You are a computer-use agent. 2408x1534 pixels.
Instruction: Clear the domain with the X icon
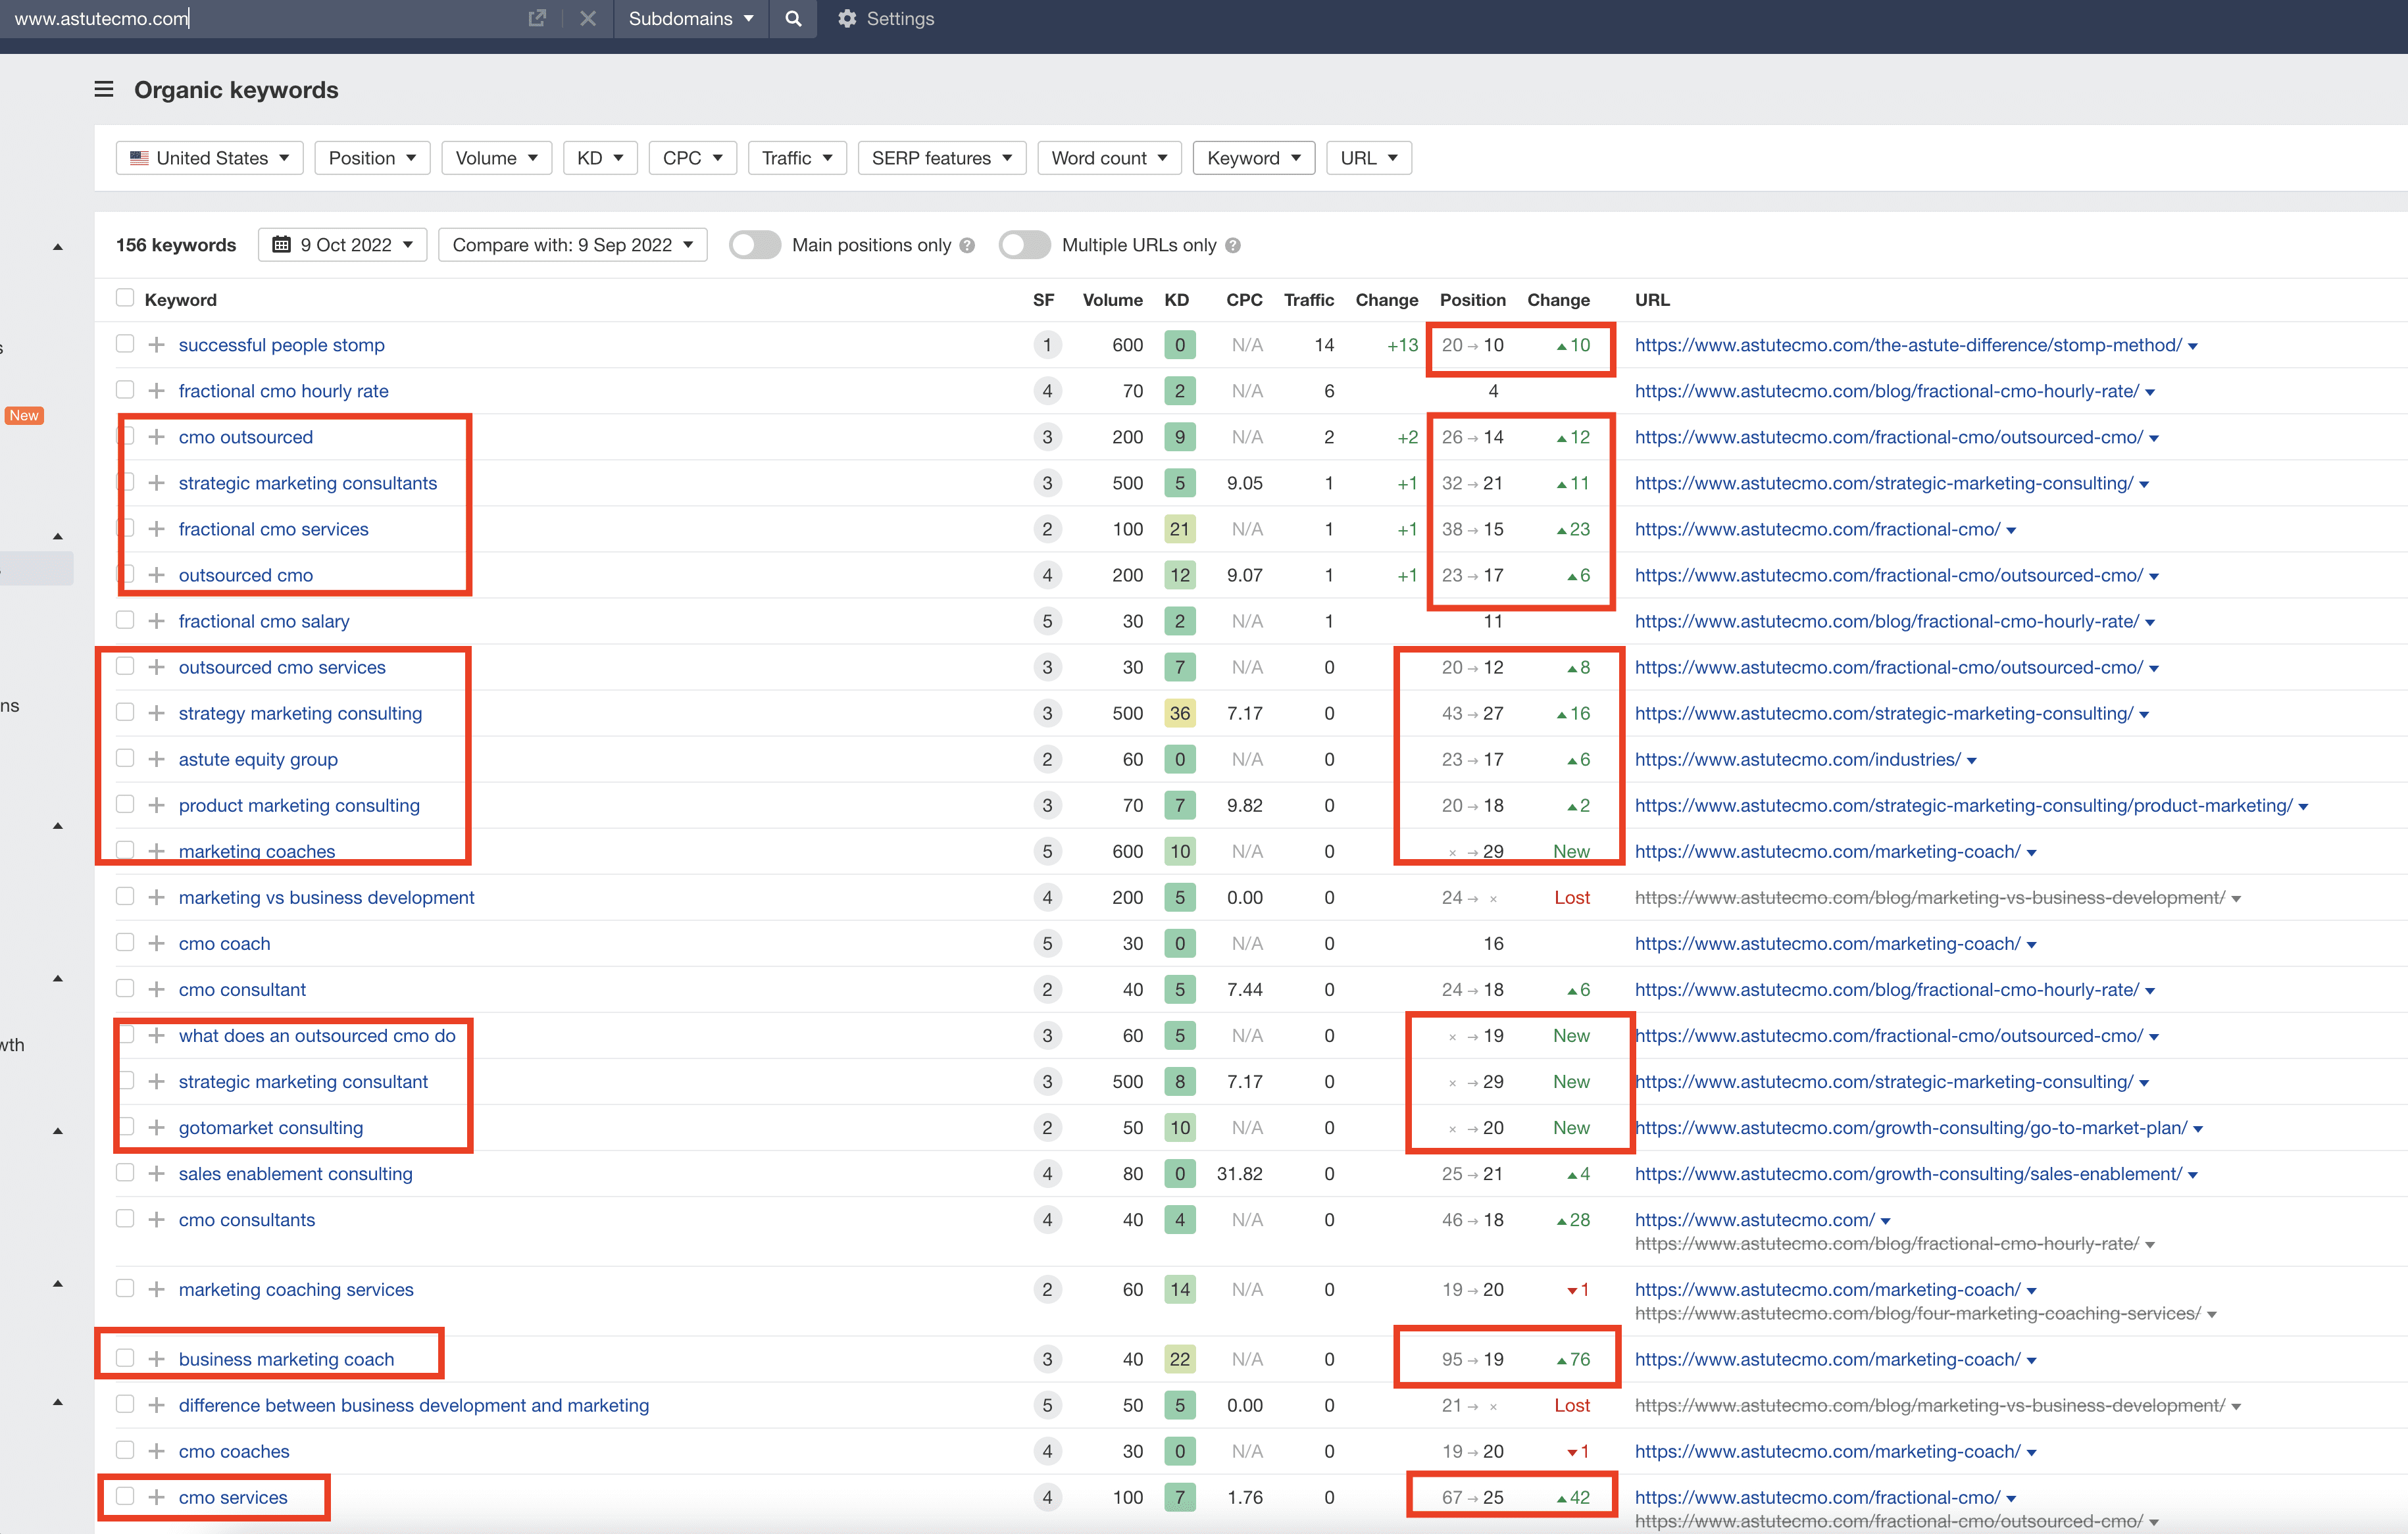(x=588, y=19)
